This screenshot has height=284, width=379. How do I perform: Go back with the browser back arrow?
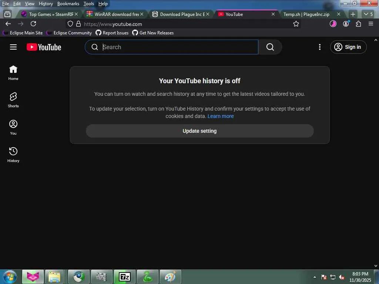pyautogui.click(x=8, y=24)
